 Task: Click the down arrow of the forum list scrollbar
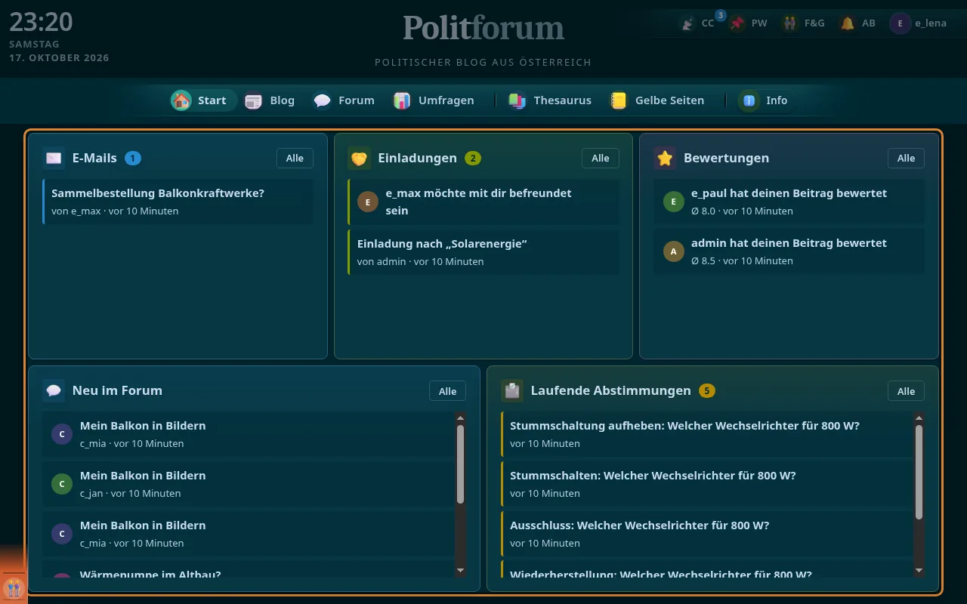click(461, 571)
